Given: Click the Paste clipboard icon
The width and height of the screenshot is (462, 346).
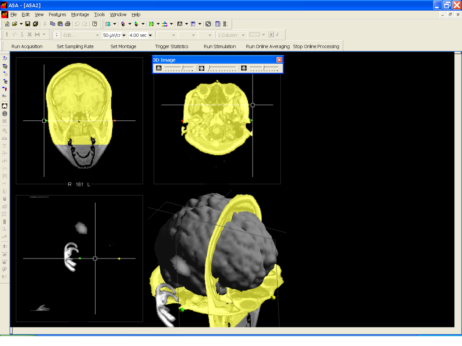Looking at the screenshot, I should [x=60, y=24].
